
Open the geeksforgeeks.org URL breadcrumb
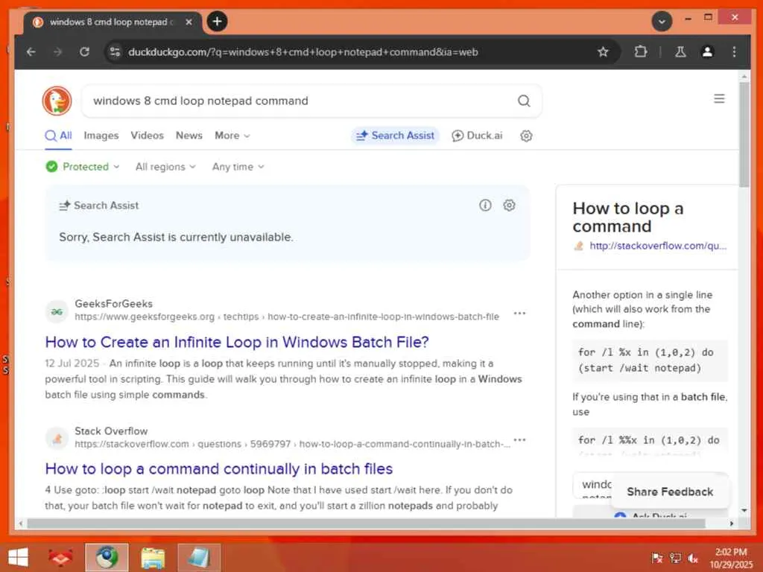pyautogui.click(x=287, y=317)
